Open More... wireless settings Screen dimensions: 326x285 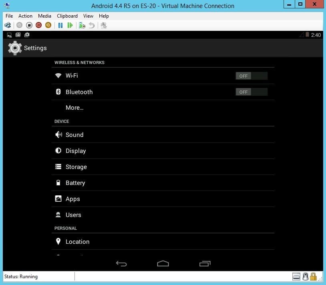tap(163, 108)
